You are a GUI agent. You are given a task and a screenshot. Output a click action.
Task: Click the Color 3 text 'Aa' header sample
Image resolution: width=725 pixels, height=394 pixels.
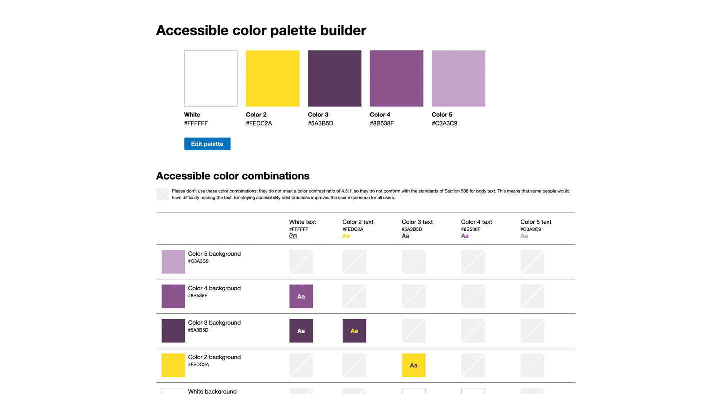[406, 236]
